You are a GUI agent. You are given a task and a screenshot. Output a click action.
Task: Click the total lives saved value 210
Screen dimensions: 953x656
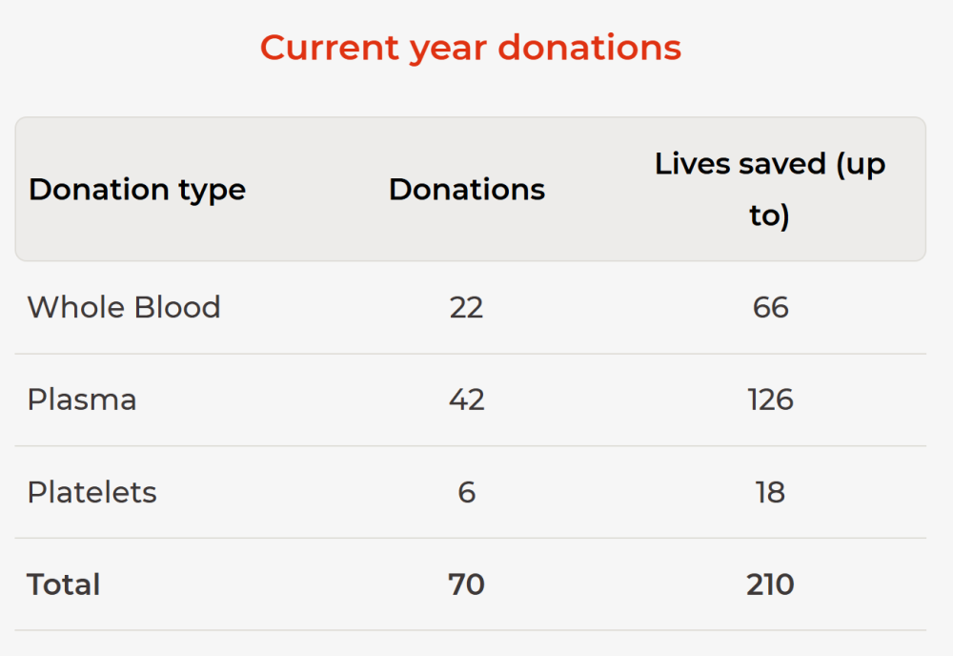[x=770, y=584]
